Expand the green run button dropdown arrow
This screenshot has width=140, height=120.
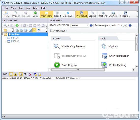(20, 25)
